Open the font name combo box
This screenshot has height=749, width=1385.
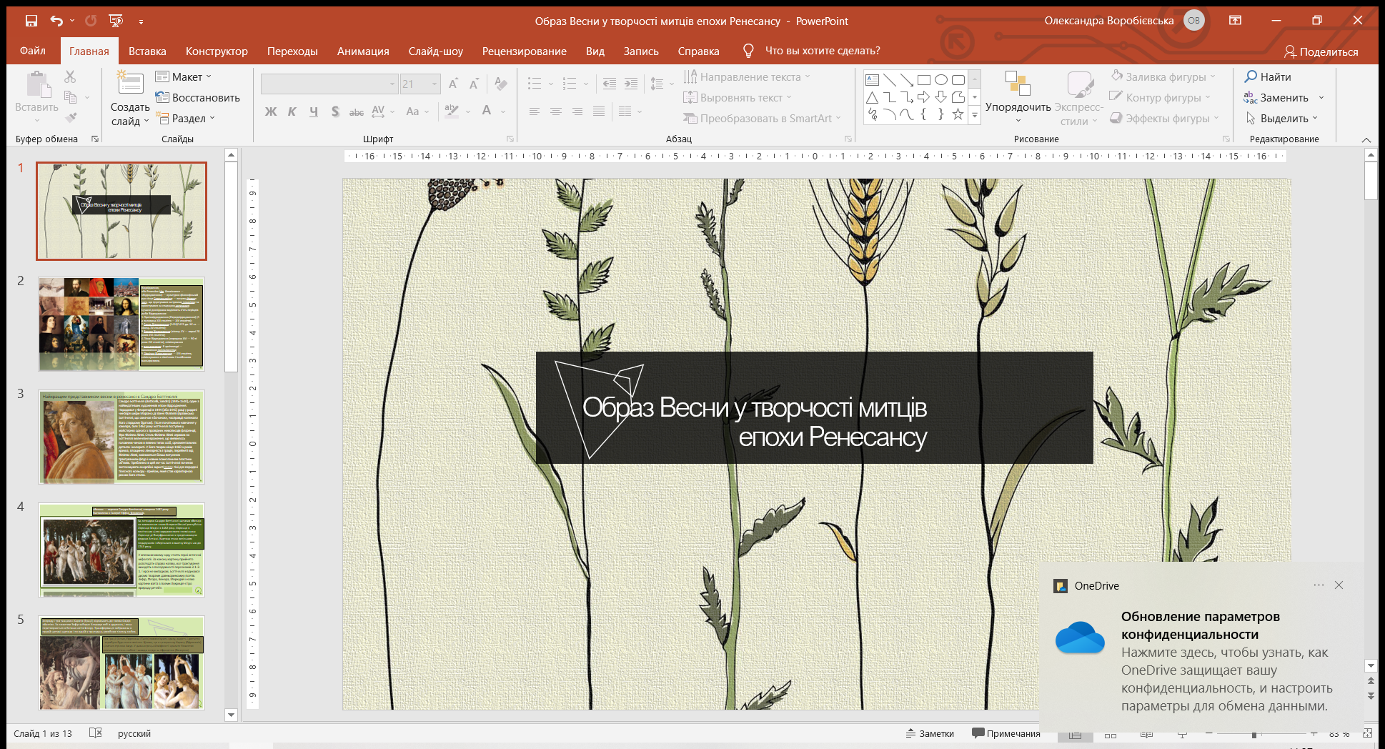[x=329, y=84]
